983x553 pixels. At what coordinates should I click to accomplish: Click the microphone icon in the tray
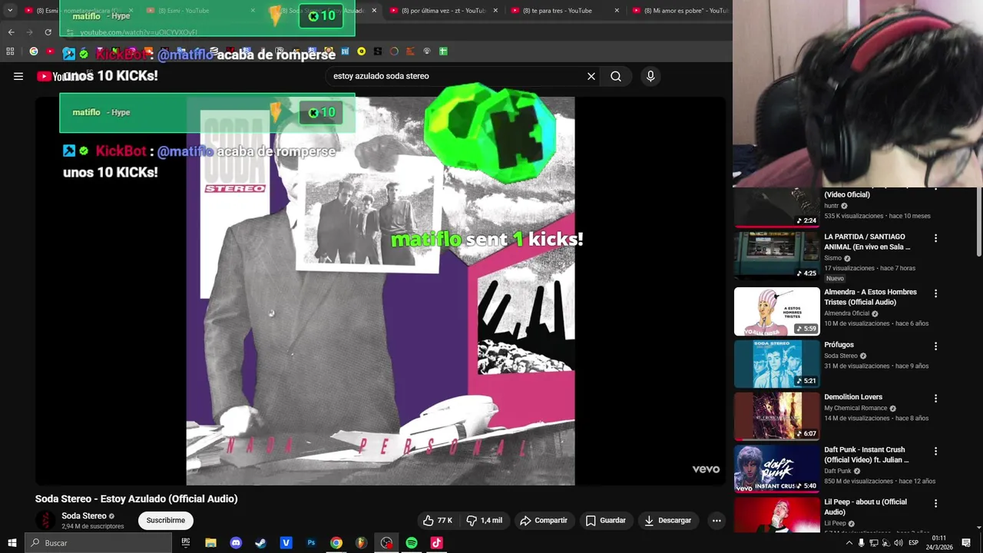(861, 543)
